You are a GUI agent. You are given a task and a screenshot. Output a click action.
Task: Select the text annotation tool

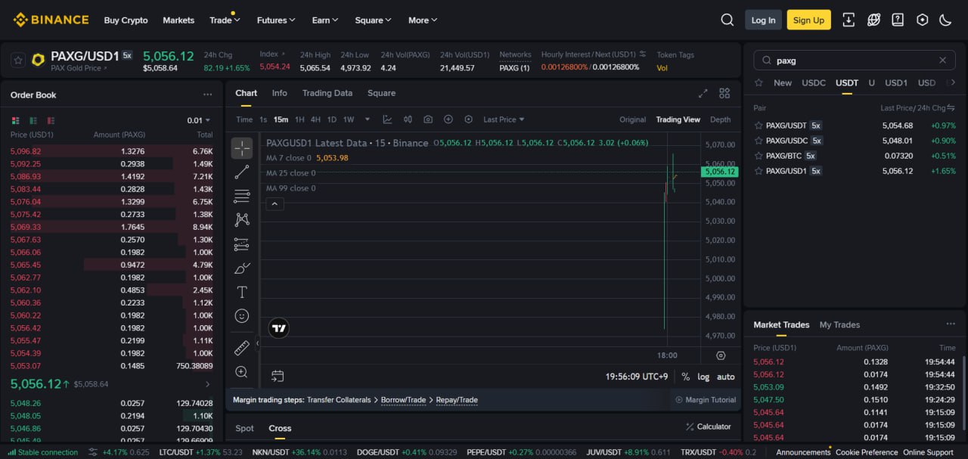(x=242, y=292)
